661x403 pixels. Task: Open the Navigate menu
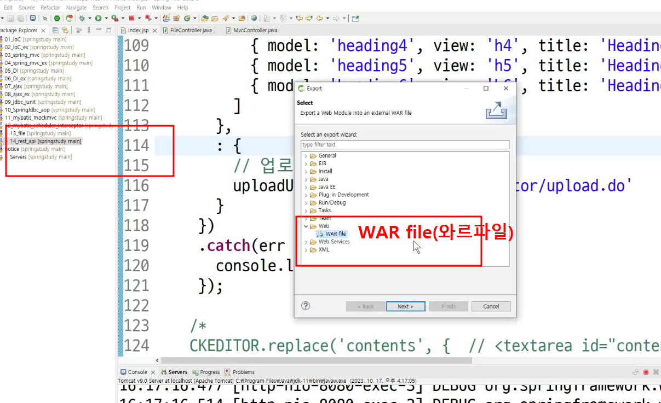(x=76, y=8)
